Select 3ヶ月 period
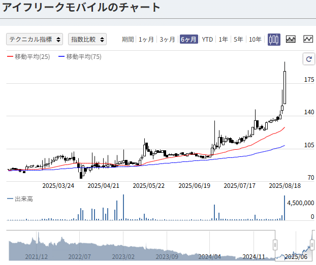Screen dimensions: 316x265 tap(167, 39)
